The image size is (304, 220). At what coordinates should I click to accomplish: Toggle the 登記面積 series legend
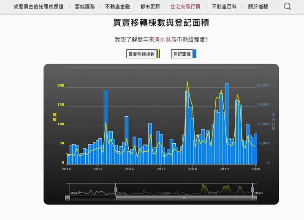pos(184,54)
